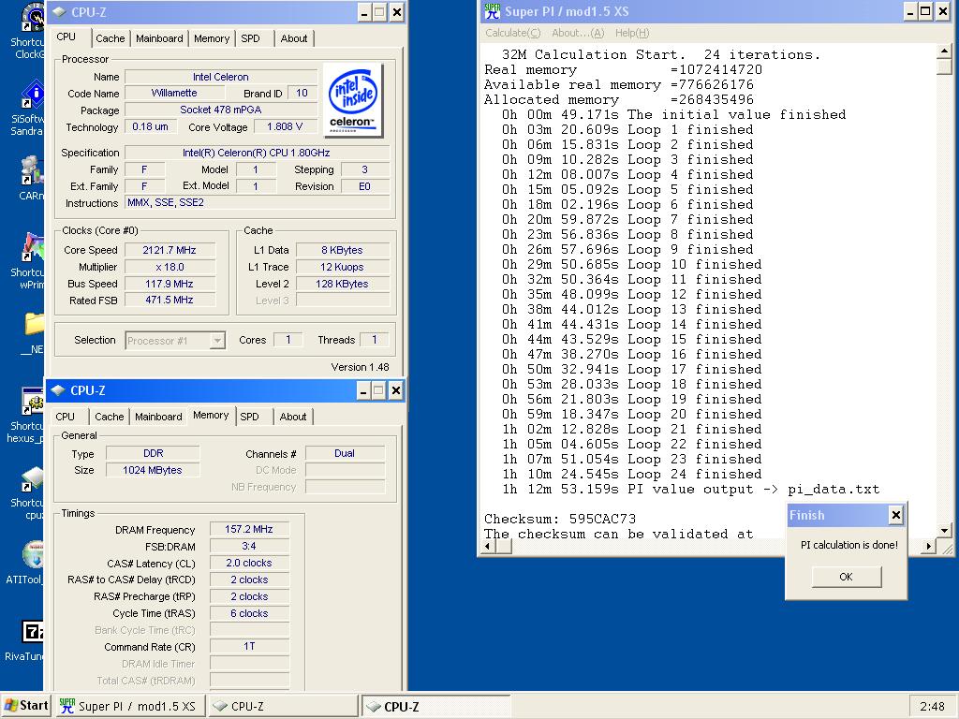Open the Start menu
This screenshot has height=719, width=959.
point(26,706)
